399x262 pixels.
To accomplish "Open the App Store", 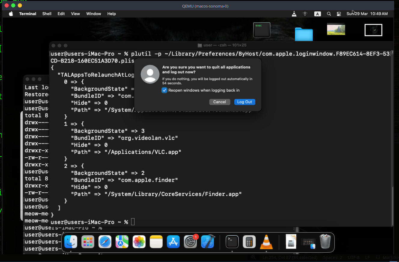I will click(x=173, y=242).
